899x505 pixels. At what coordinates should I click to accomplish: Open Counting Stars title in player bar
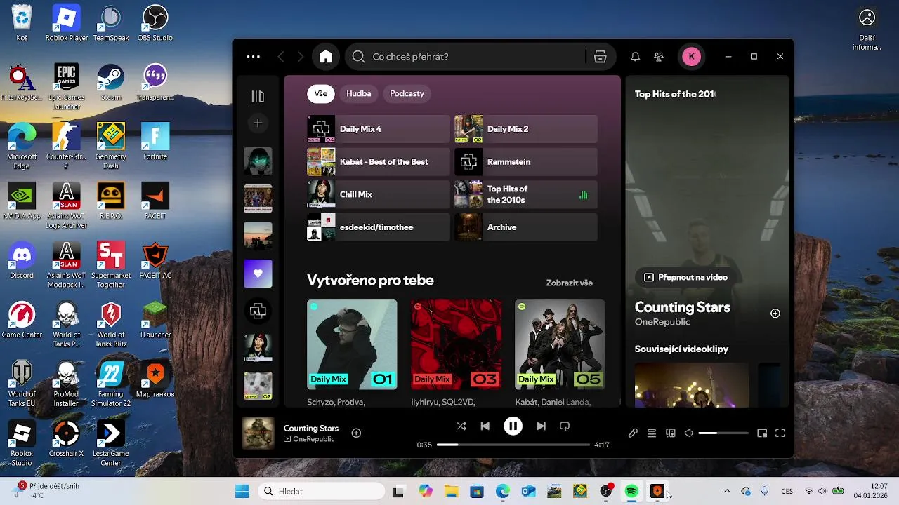tap(311, 428)
